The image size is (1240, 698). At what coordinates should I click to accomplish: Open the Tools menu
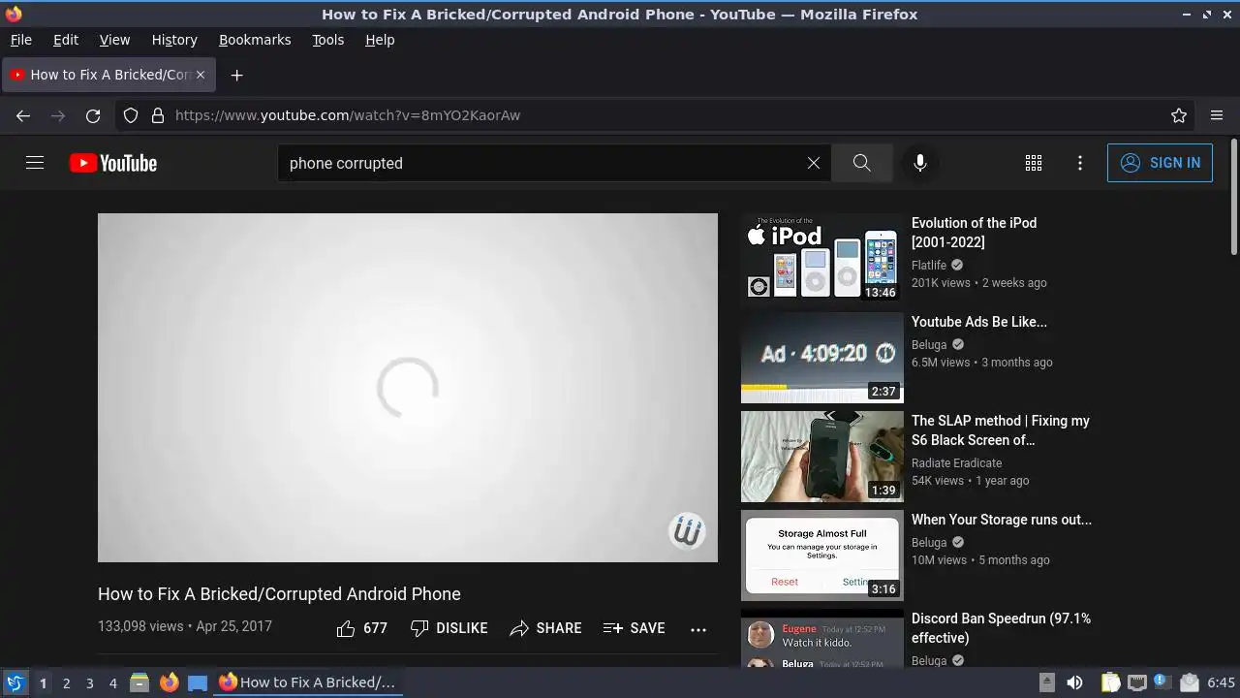click(x=327, y=40)
